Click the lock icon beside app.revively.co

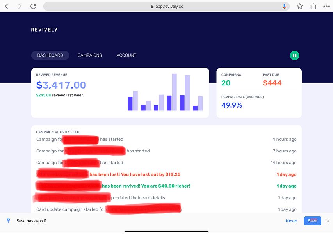click(x=152, y=6)
